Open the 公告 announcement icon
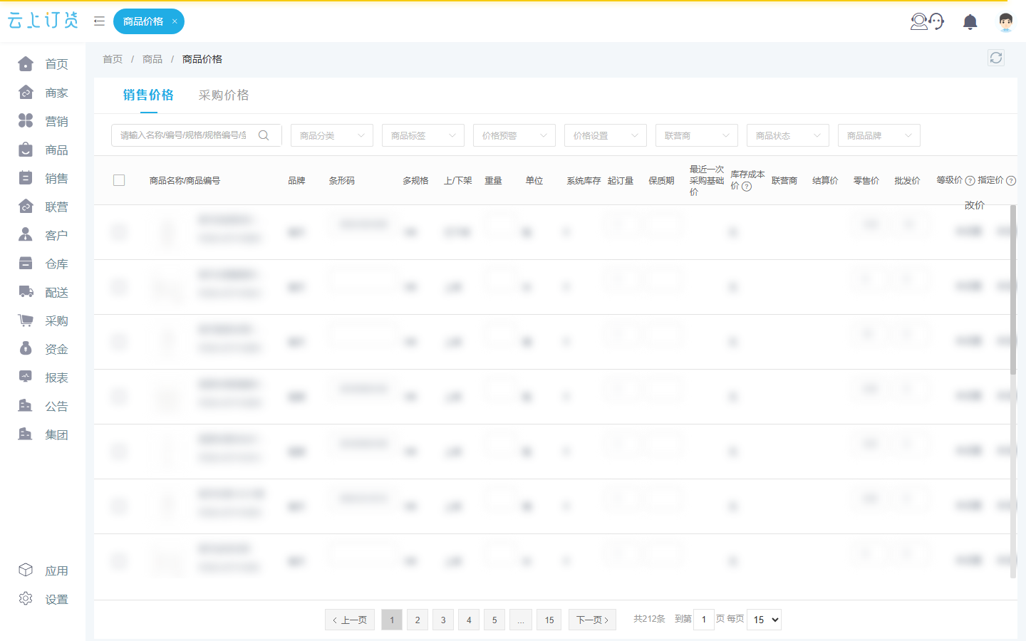1026x641 pixels. (26, 406)
